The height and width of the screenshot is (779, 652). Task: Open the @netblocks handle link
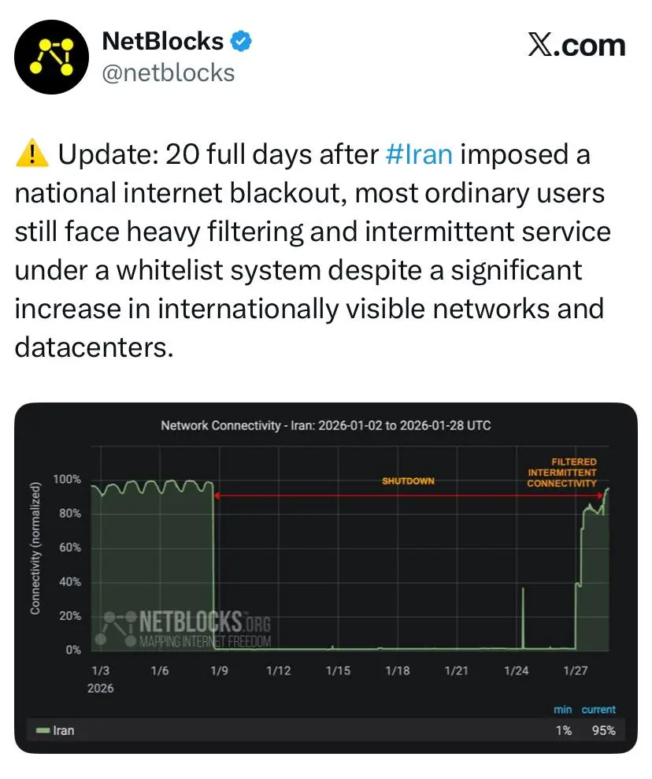(x=169, y=72)
